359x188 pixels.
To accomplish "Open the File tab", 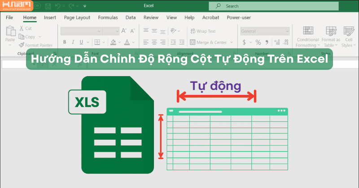I will point(9,17).
